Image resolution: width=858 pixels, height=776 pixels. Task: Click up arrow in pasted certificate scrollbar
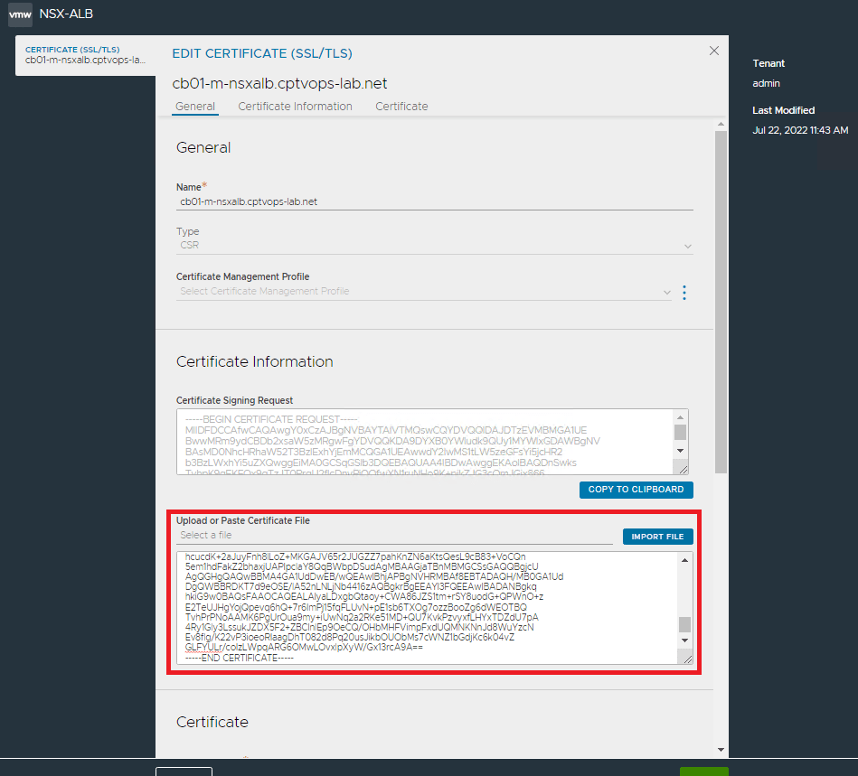(684, 561)
